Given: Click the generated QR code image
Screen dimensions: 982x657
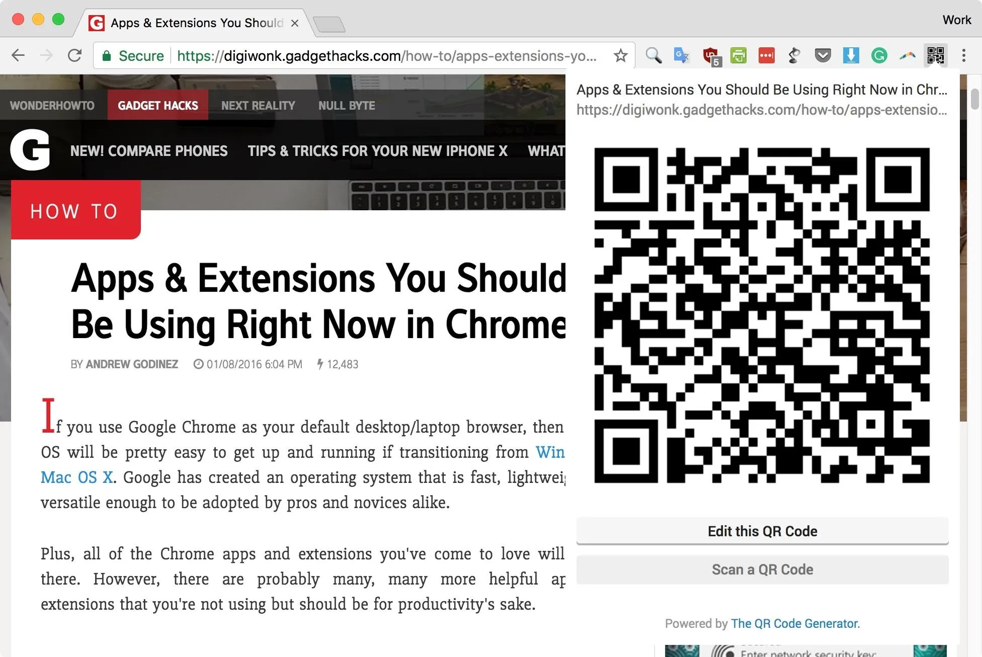Looking at the screenshot, I should (x=762, y=315).
